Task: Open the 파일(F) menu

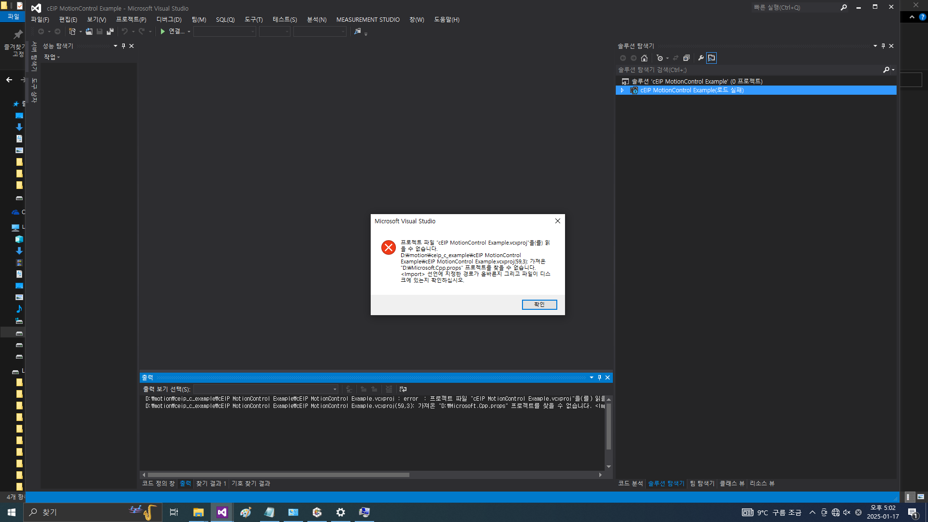Action: [40, 20]
